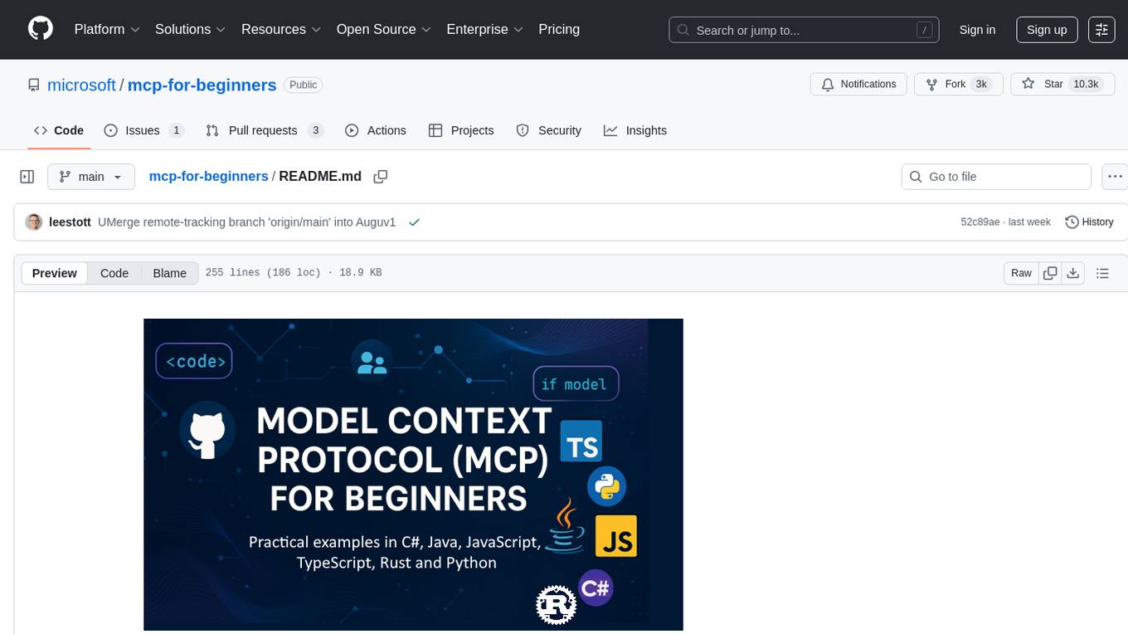Open appearance settings icon in header
Image resolution: width=1128 pixels, height=634 pixels.
click(x=1101, y=30)
